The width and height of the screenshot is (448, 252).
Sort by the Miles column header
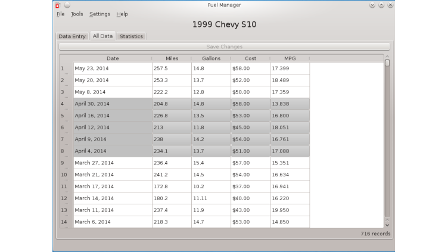tap(172, 58)
